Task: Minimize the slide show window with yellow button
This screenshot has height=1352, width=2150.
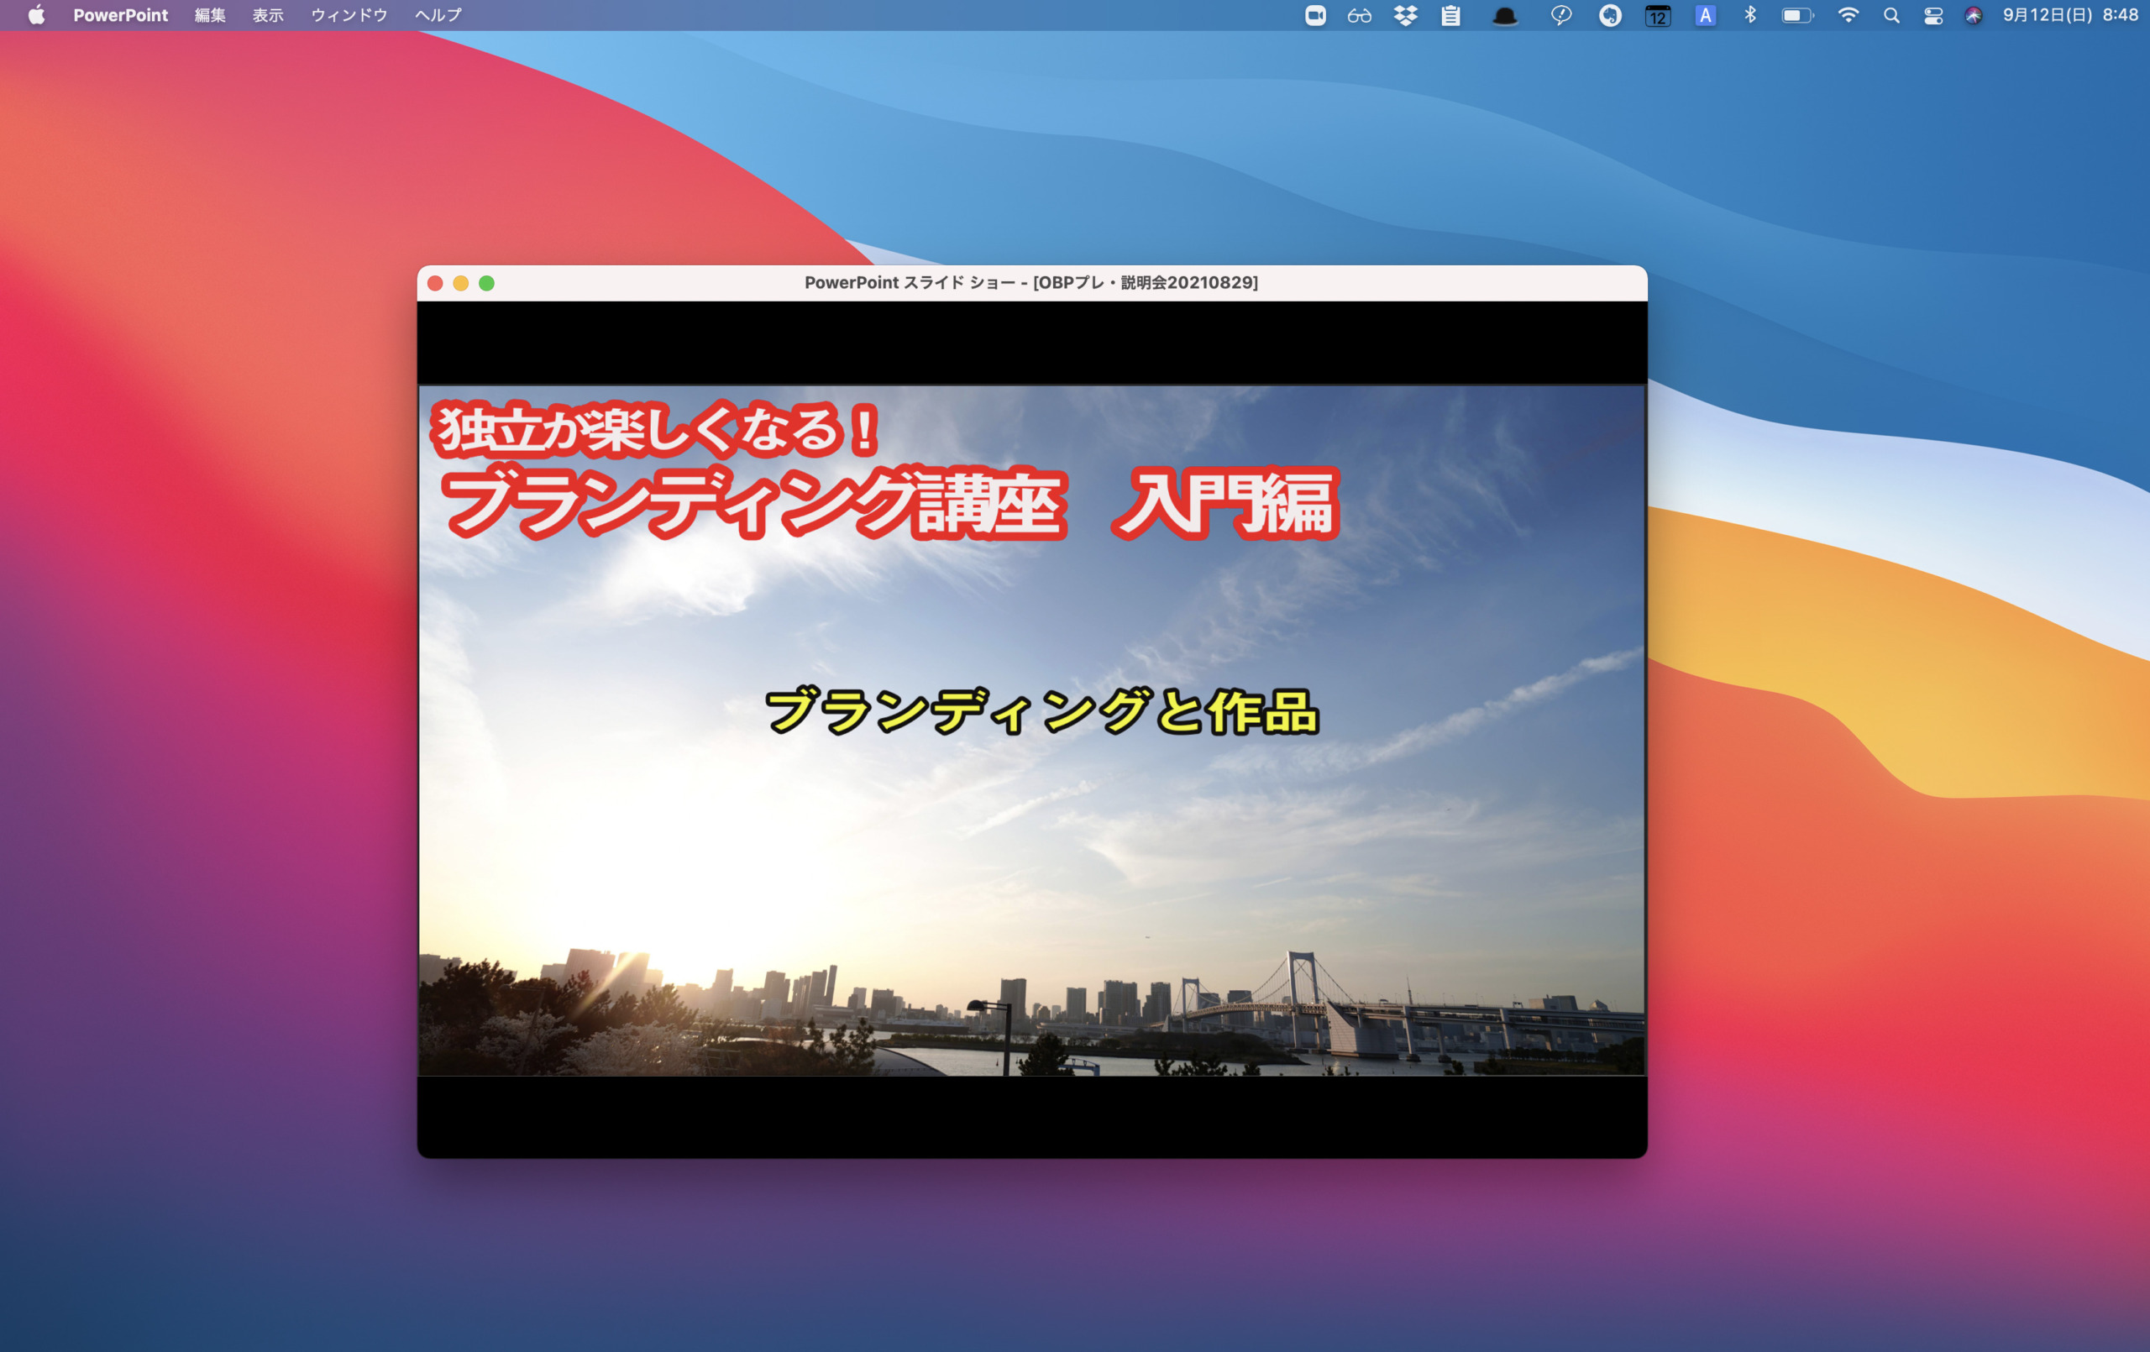Action: (x=461, y=283)
